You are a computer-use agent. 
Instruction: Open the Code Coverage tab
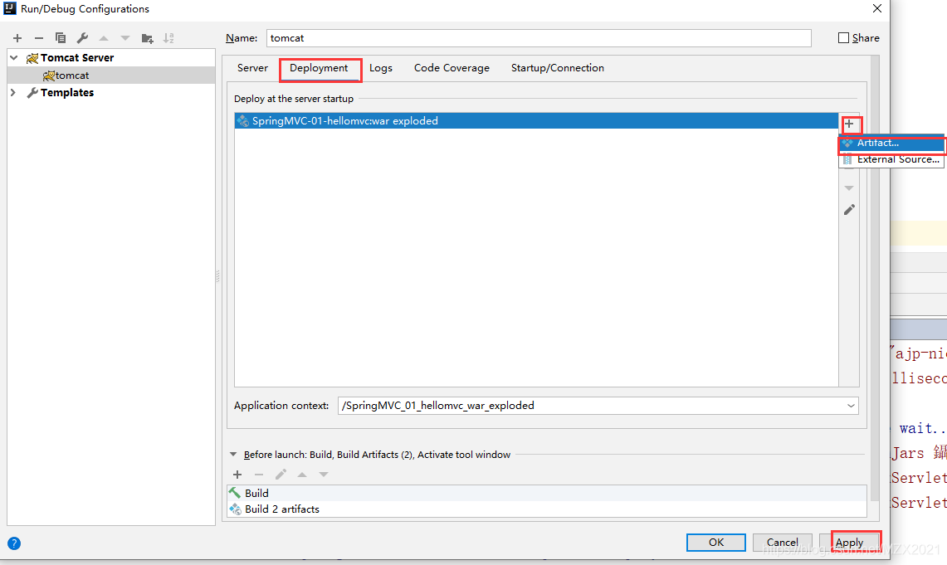[452, 68]
